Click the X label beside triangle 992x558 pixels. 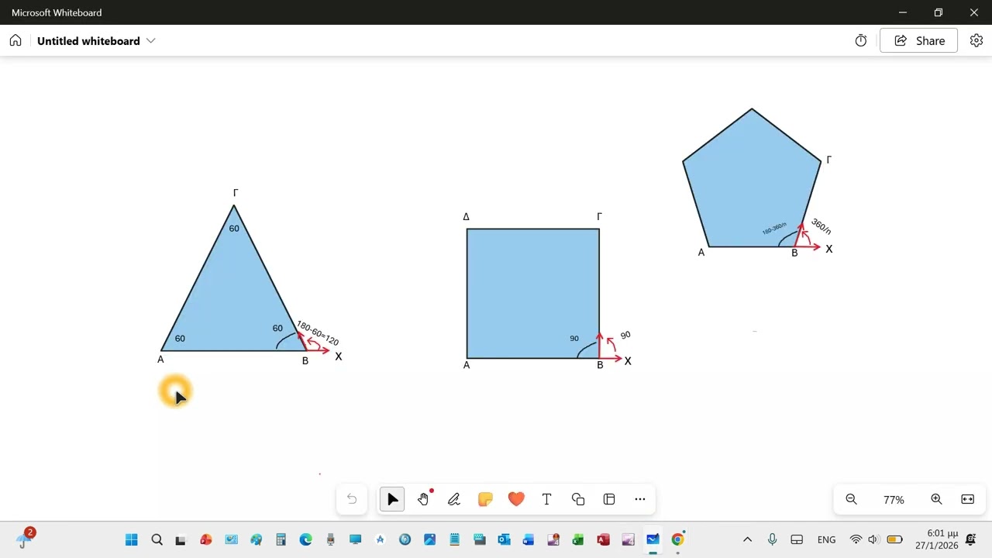click(x=338, y=356)
